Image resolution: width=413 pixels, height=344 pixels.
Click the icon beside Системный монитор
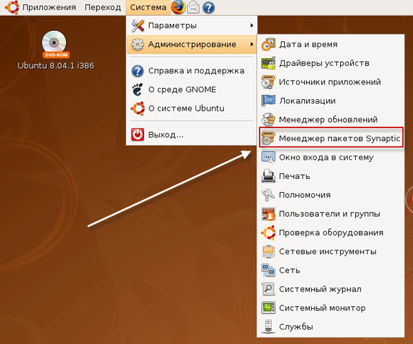268,308
